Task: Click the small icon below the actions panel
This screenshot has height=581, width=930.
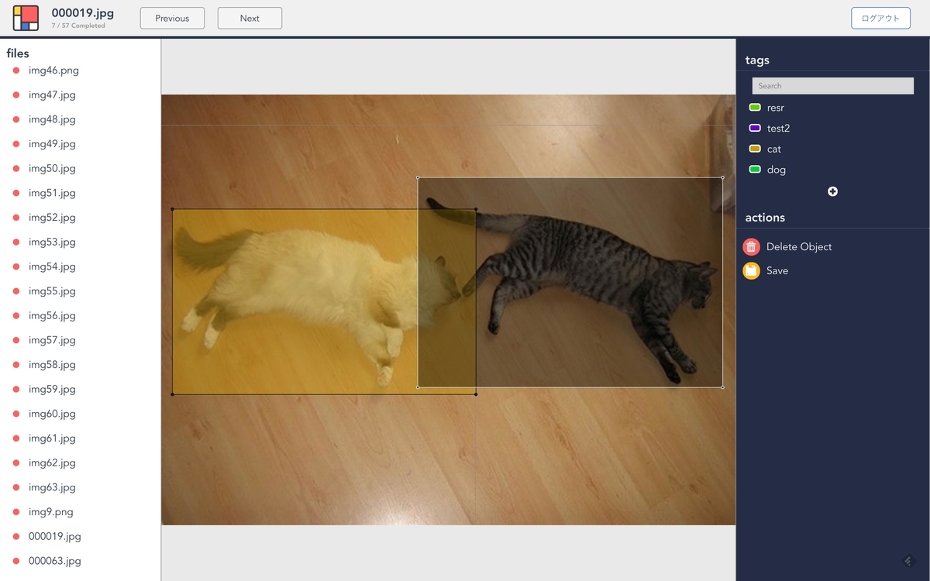Action: pyautogui.click(x=908, y=560)
